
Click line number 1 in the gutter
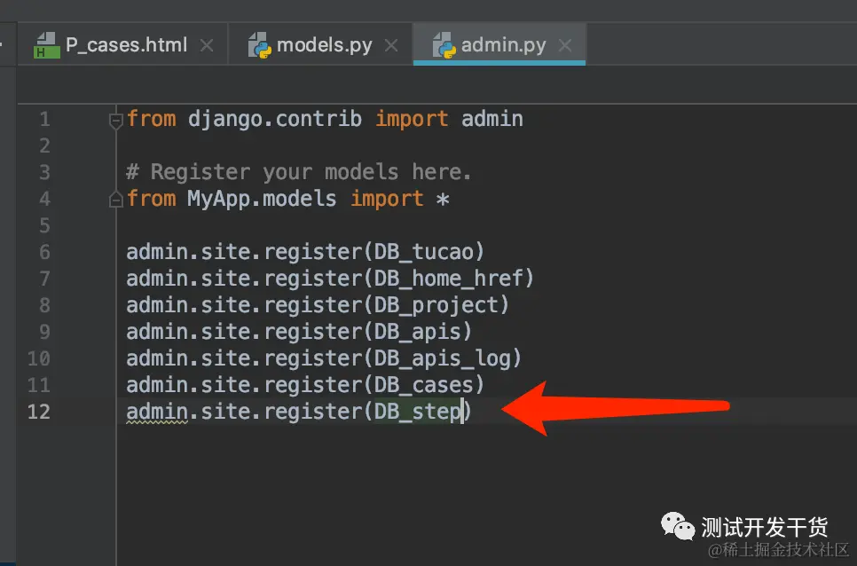tap(45, 119)
